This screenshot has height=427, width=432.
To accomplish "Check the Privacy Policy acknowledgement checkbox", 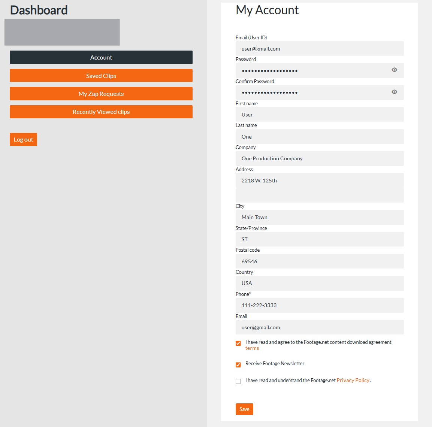I will click(x=238, y=381).
